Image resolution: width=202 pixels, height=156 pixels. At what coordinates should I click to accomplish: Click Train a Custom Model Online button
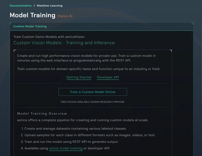[x=93, y=92]
